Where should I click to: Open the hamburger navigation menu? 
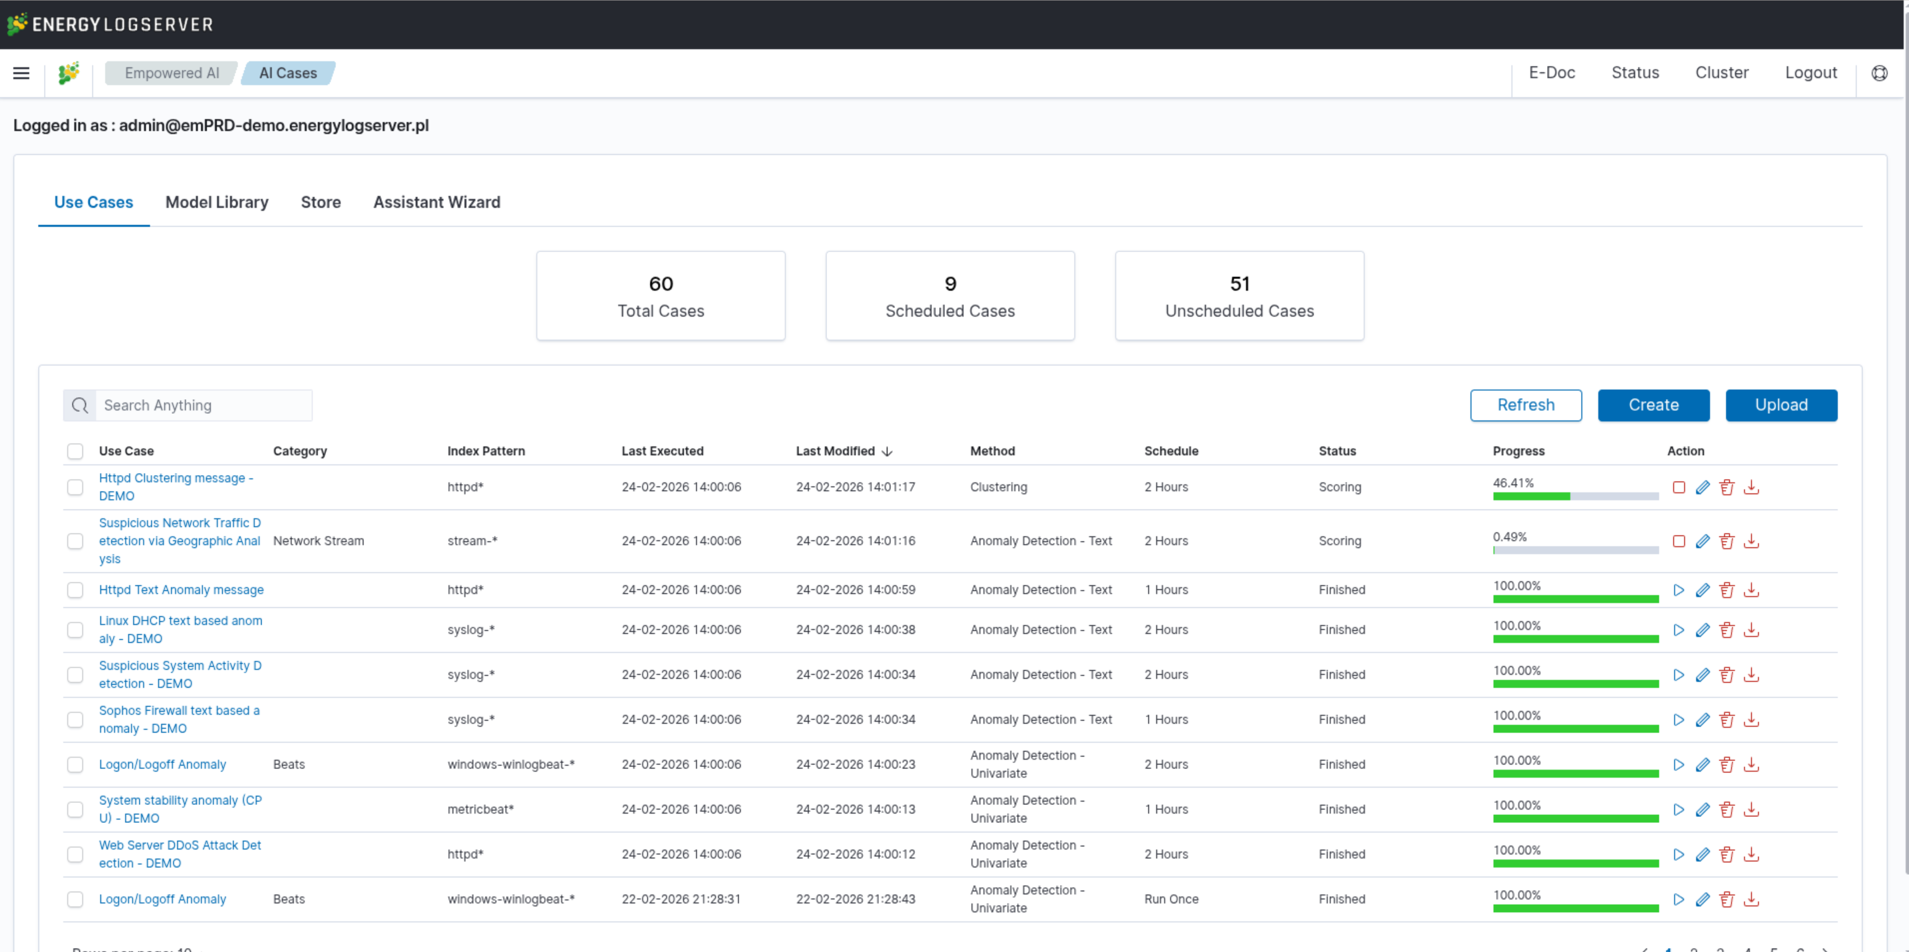click(21, 73)
